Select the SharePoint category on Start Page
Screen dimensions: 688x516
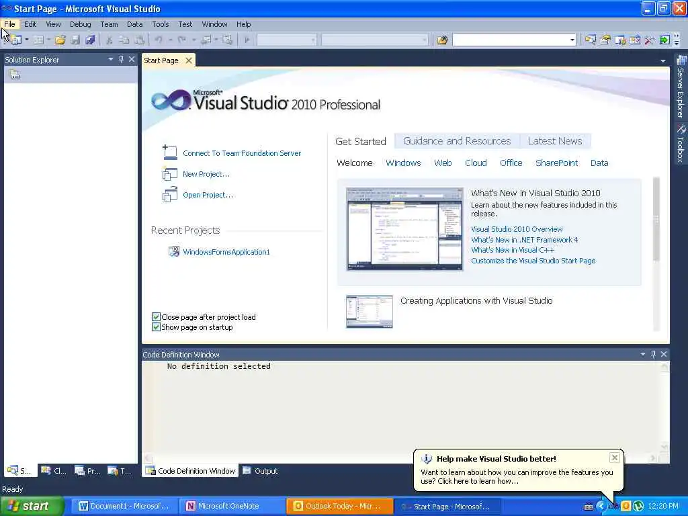pyautogui.click(x=556, y=163)
